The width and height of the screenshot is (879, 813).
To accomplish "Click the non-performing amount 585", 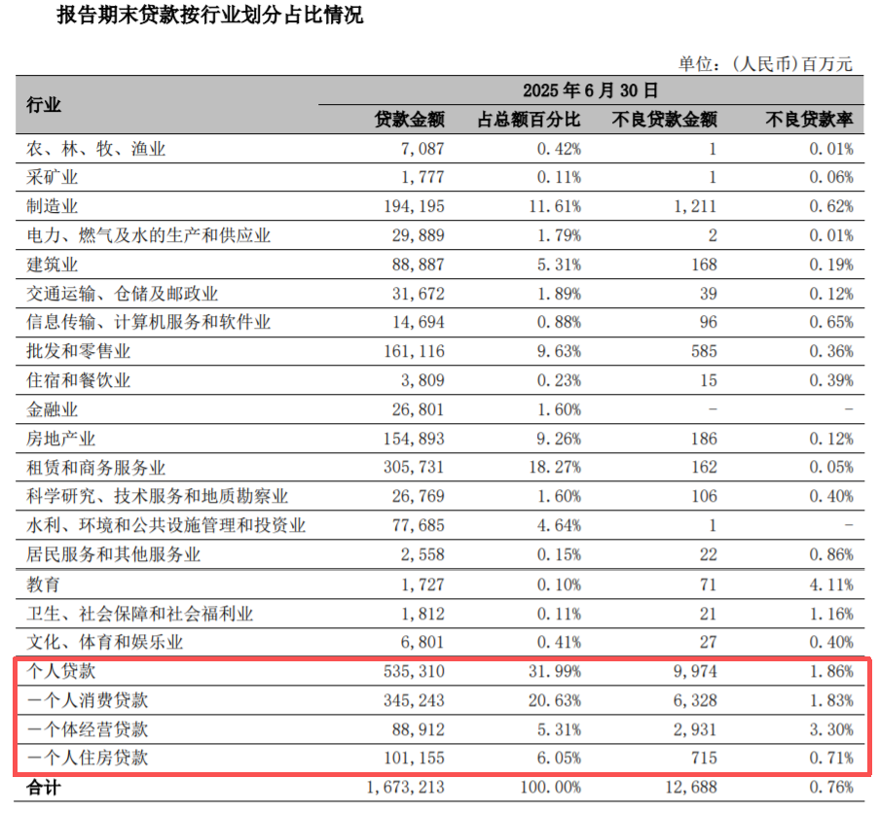I will coord(704,352).
